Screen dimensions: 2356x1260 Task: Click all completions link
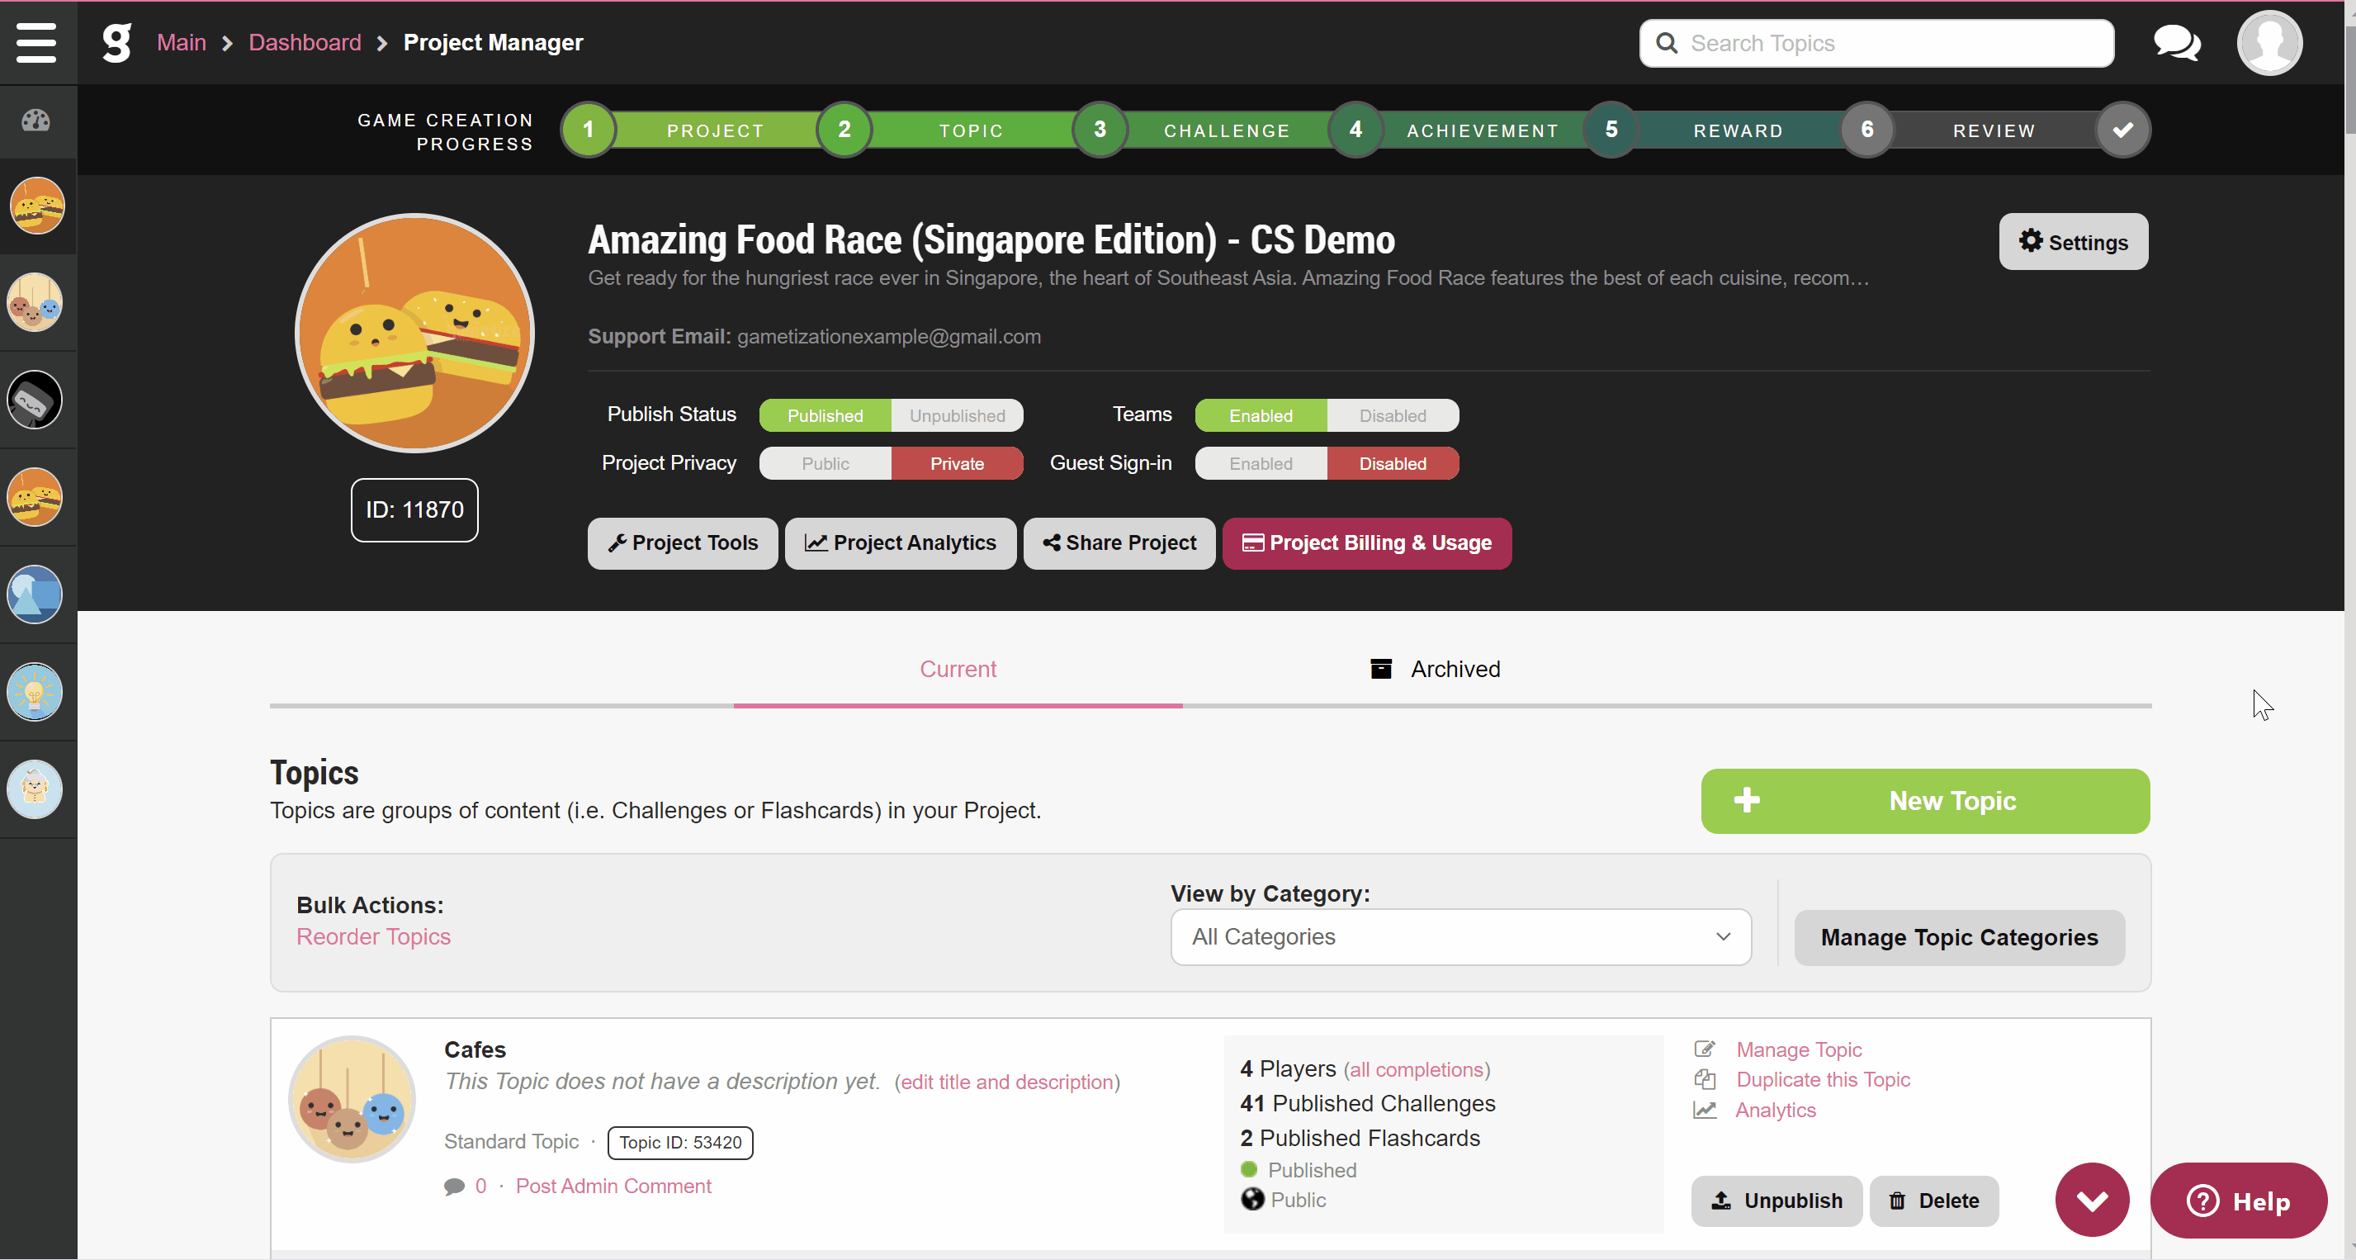pyautogui.click(x=1416, y=1068)
